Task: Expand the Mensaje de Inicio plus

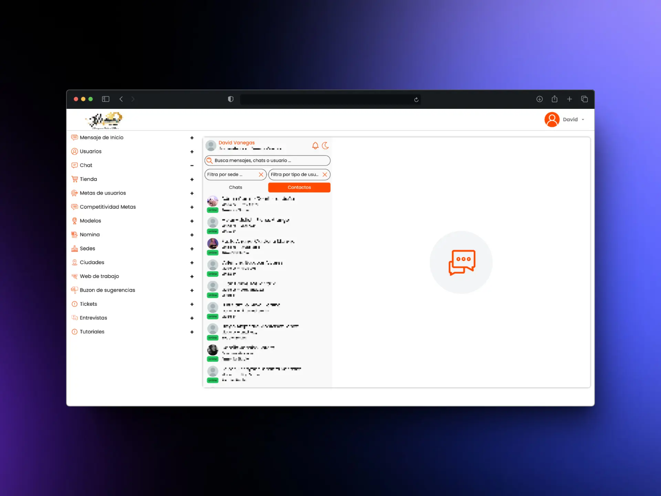Action: point(192,138)
